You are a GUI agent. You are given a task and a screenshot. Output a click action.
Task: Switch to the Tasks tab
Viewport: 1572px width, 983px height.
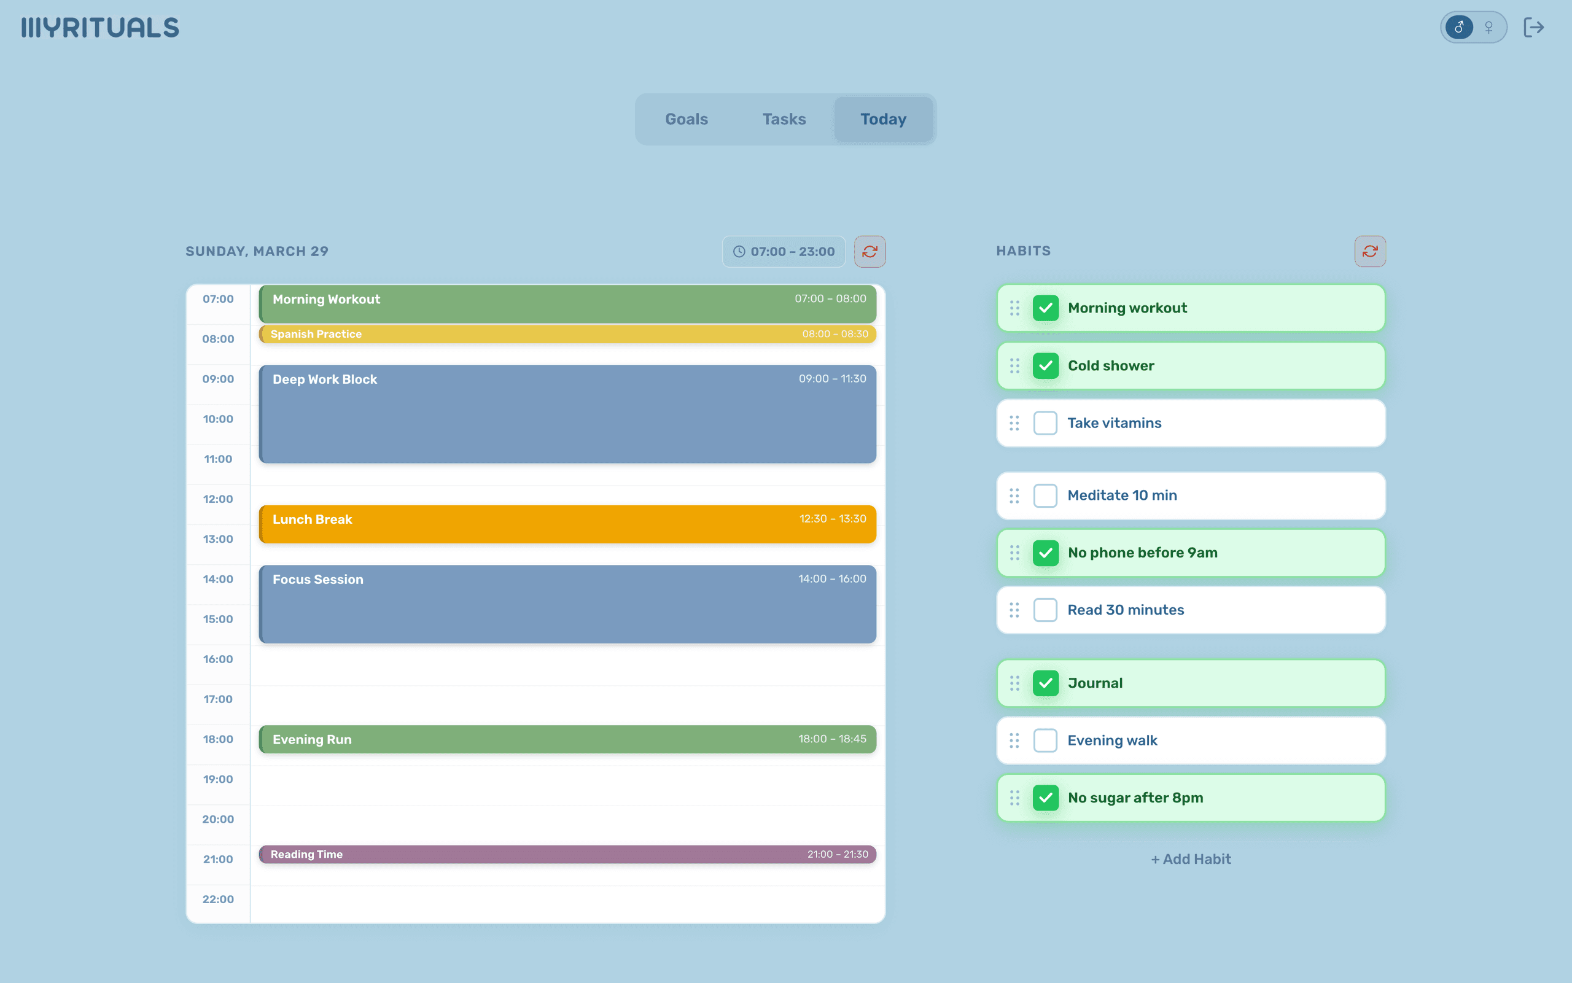point(784,119)
